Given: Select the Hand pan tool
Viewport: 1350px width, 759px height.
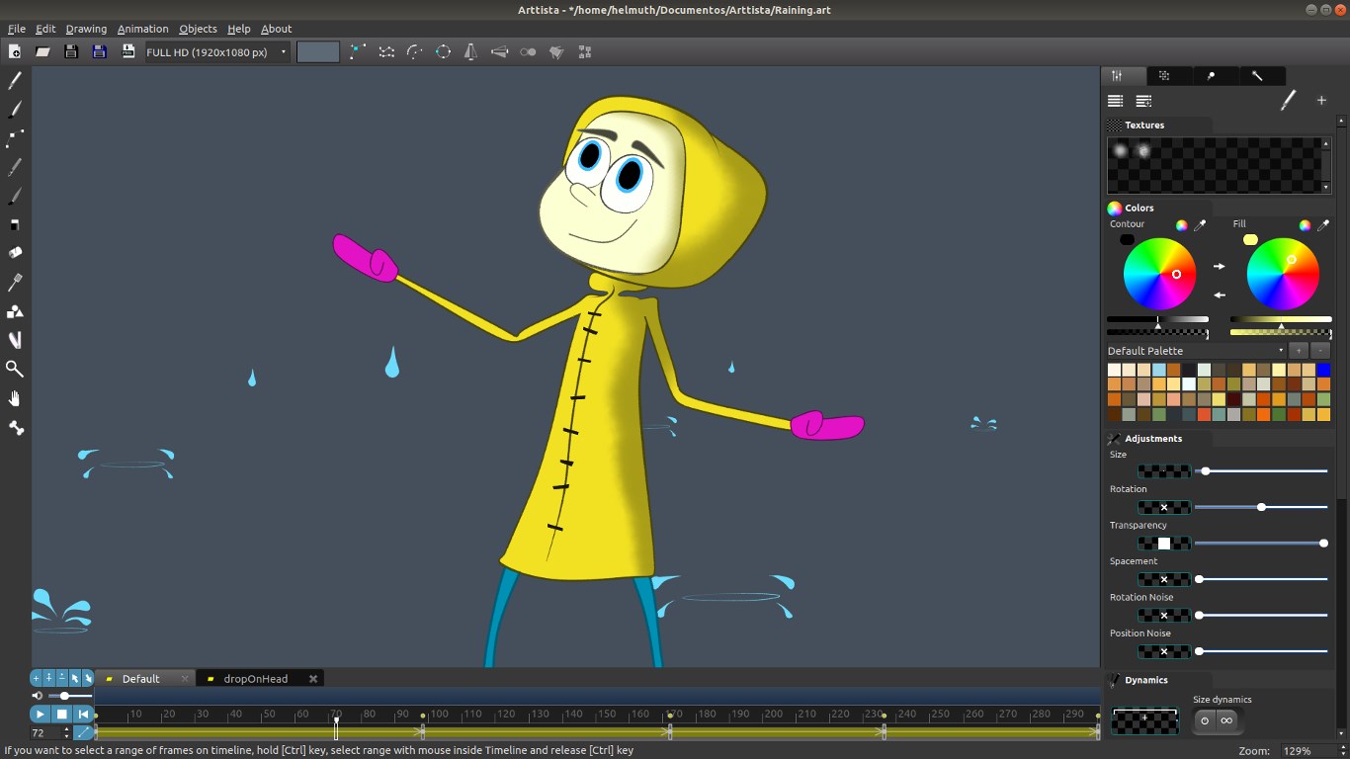Looking at the screenshot, I should pos(13,398).
